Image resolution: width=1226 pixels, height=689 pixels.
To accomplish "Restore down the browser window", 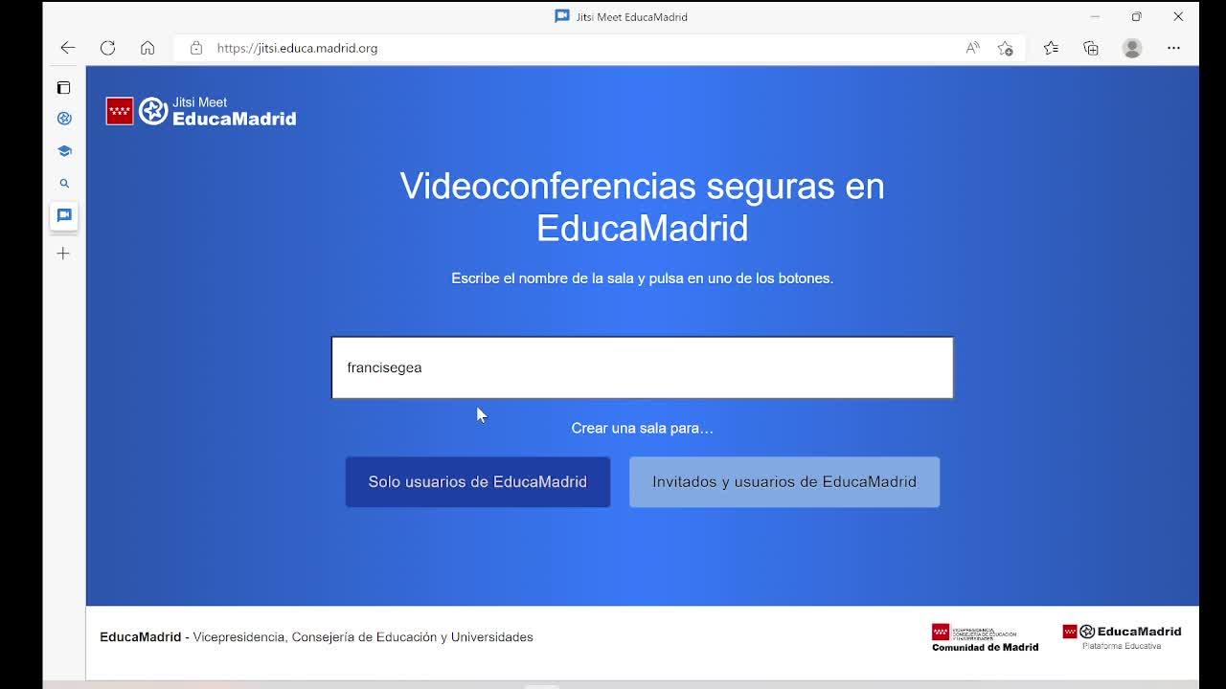I will click(x=1136, y=16).
